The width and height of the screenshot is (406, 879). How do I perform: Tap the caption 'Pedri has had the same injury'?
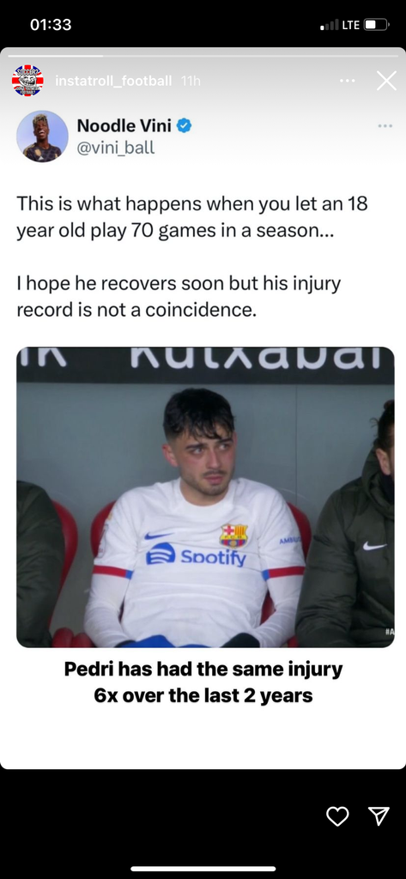click(203, 669)
